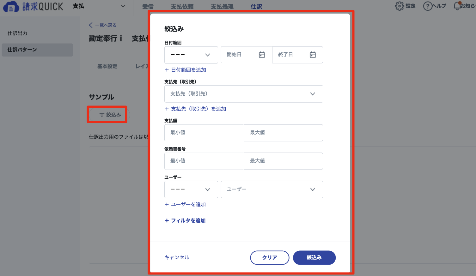Viewport: 476px width, 276px height.
Task: Click plus icon beside フィルタを追加
Action: (x=167, y=220)
